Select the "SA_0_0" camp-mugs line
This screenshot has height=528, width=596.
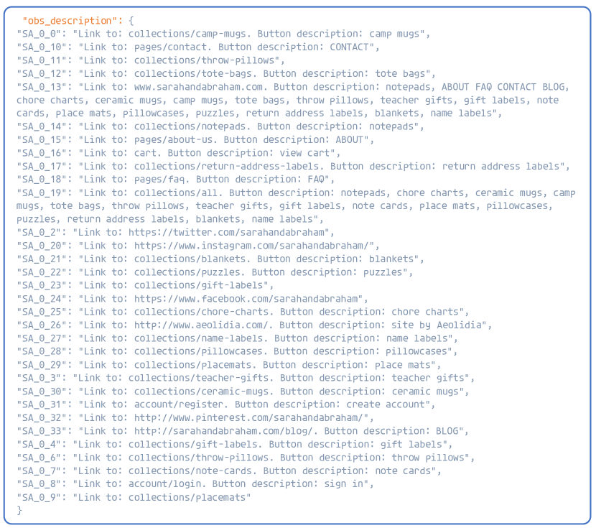[223, 34]
